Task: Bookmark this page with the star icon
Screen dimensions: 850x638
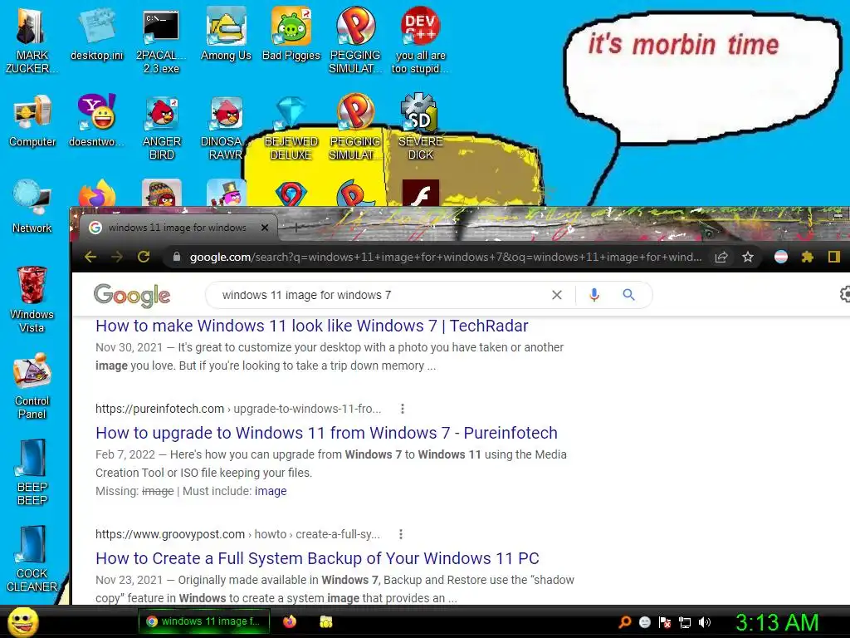Action: 748,258
